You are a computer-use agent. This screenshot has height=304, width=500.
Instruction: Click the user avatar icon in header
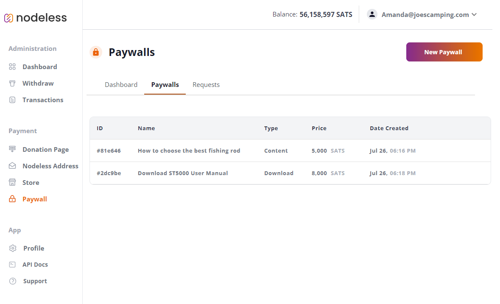[x=372, y=14]
